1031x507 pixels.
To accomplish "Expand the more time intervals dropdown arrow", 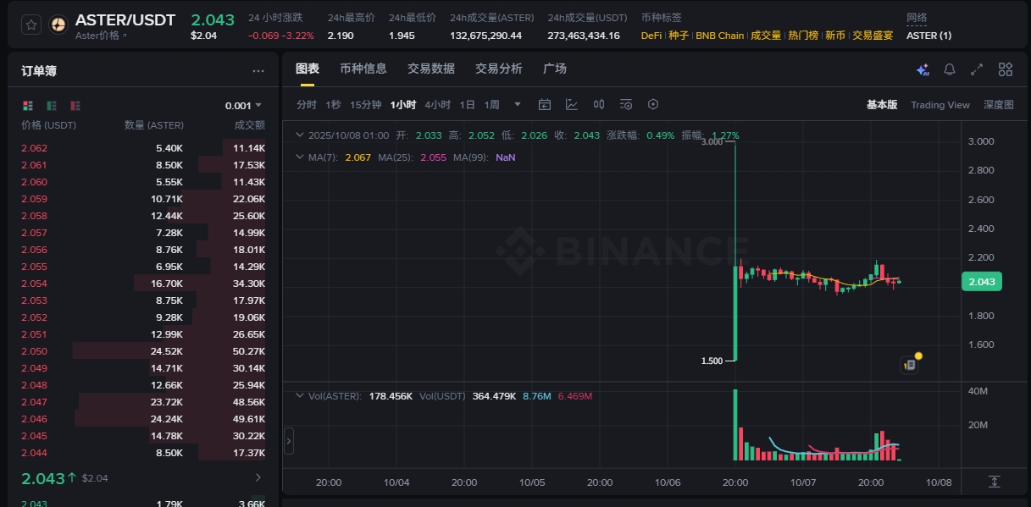I will [x=518, y=105].
